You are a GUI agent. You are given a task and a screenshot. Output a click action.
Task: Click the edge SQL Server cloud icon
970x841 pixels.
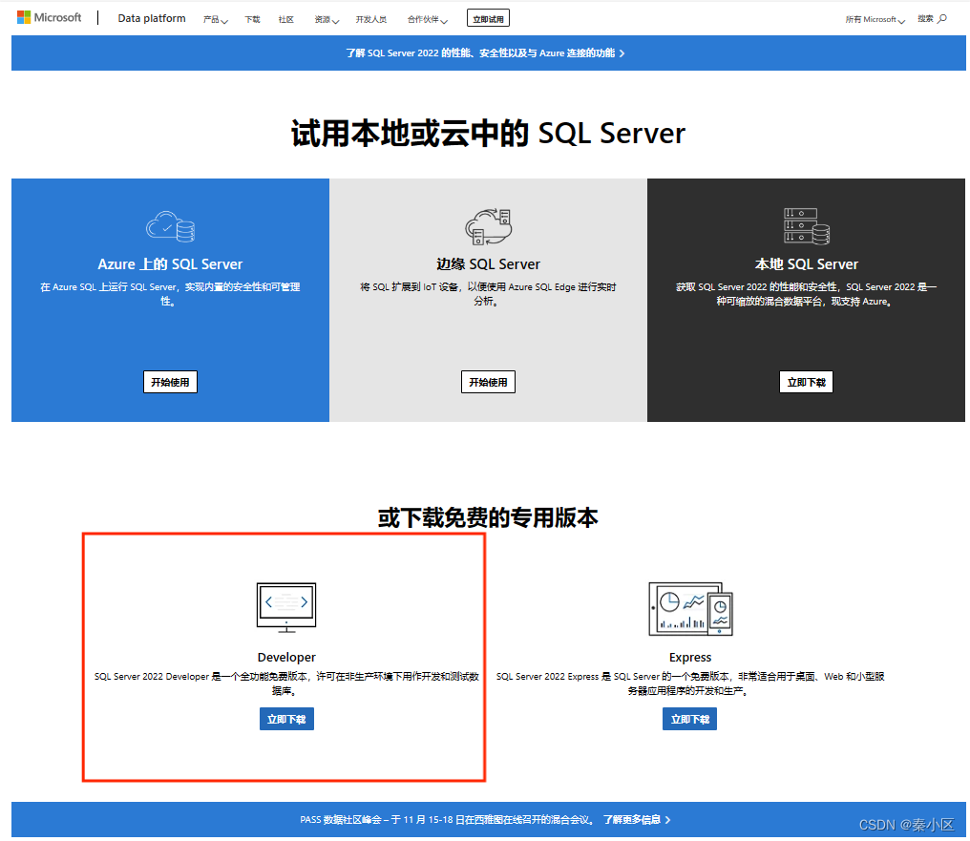488,226
